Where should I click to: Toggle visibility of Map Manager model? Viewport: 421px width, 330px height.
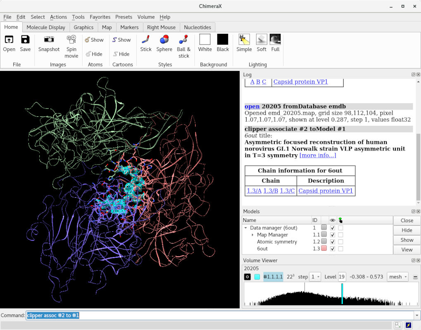click(333, 235)
